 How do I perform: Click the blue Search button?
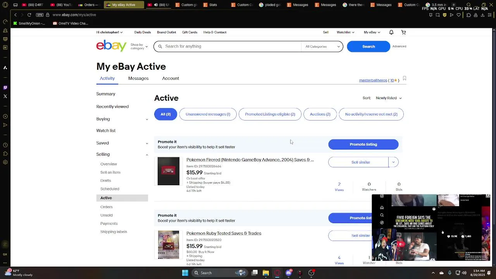(369, 46)
